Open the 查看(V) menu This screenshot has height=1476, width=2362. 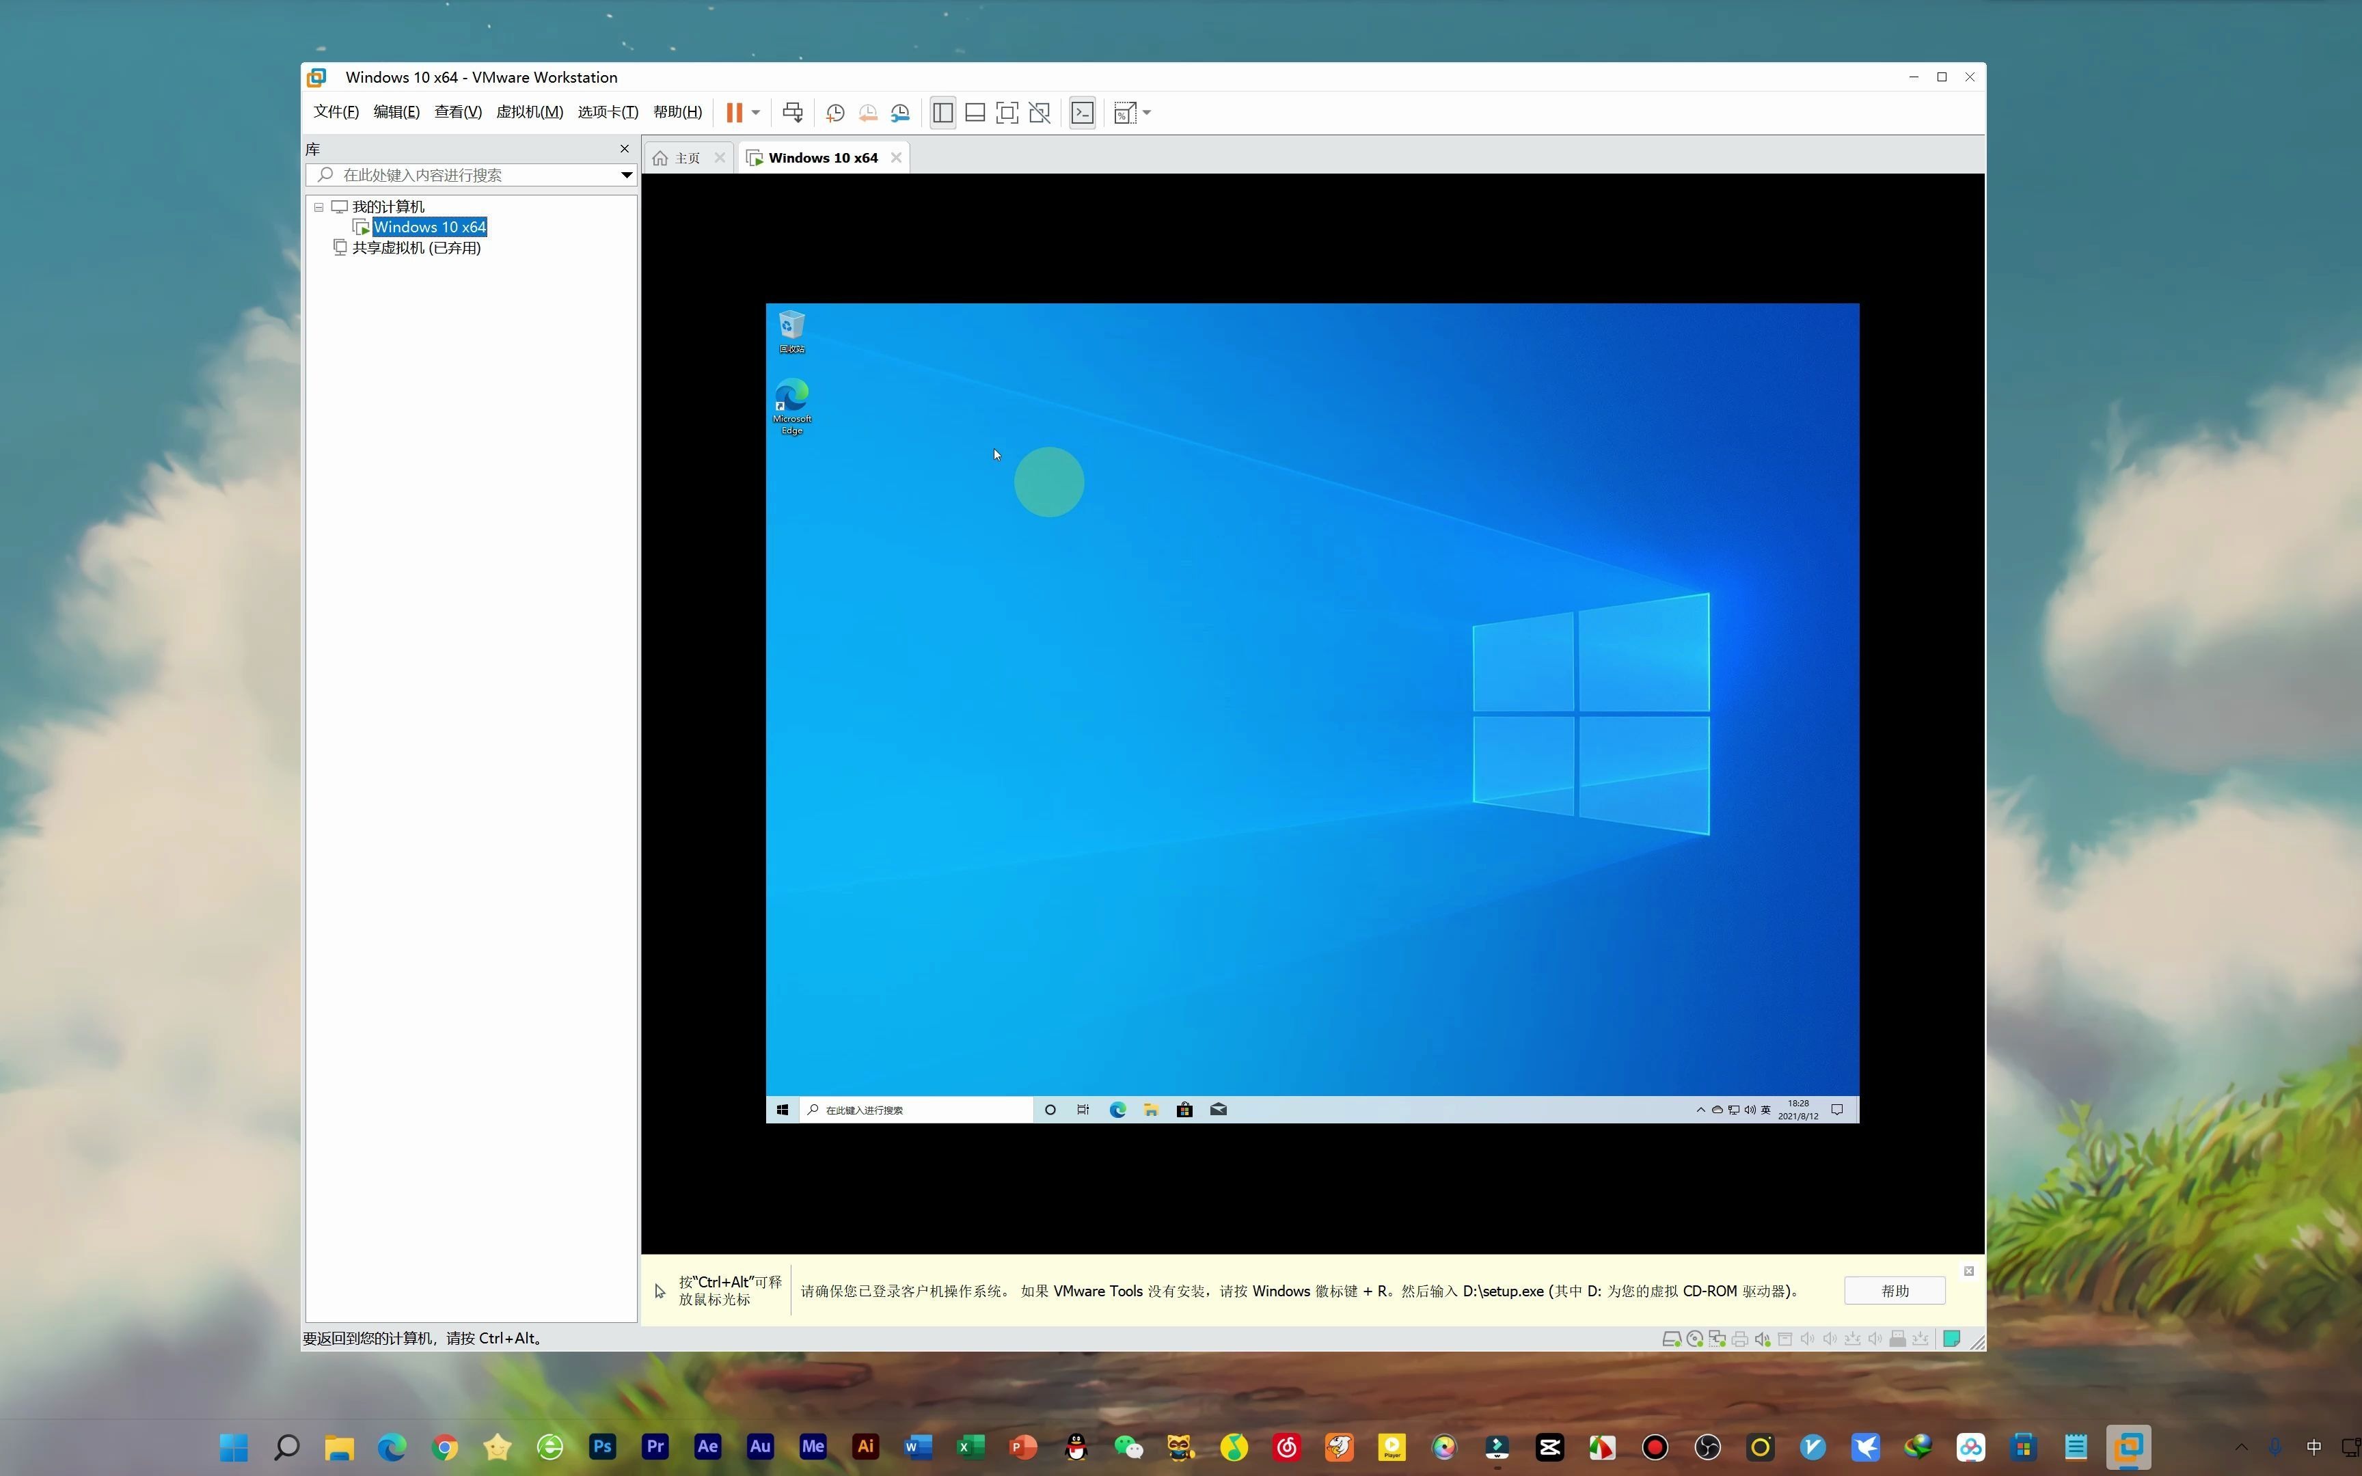458,112
